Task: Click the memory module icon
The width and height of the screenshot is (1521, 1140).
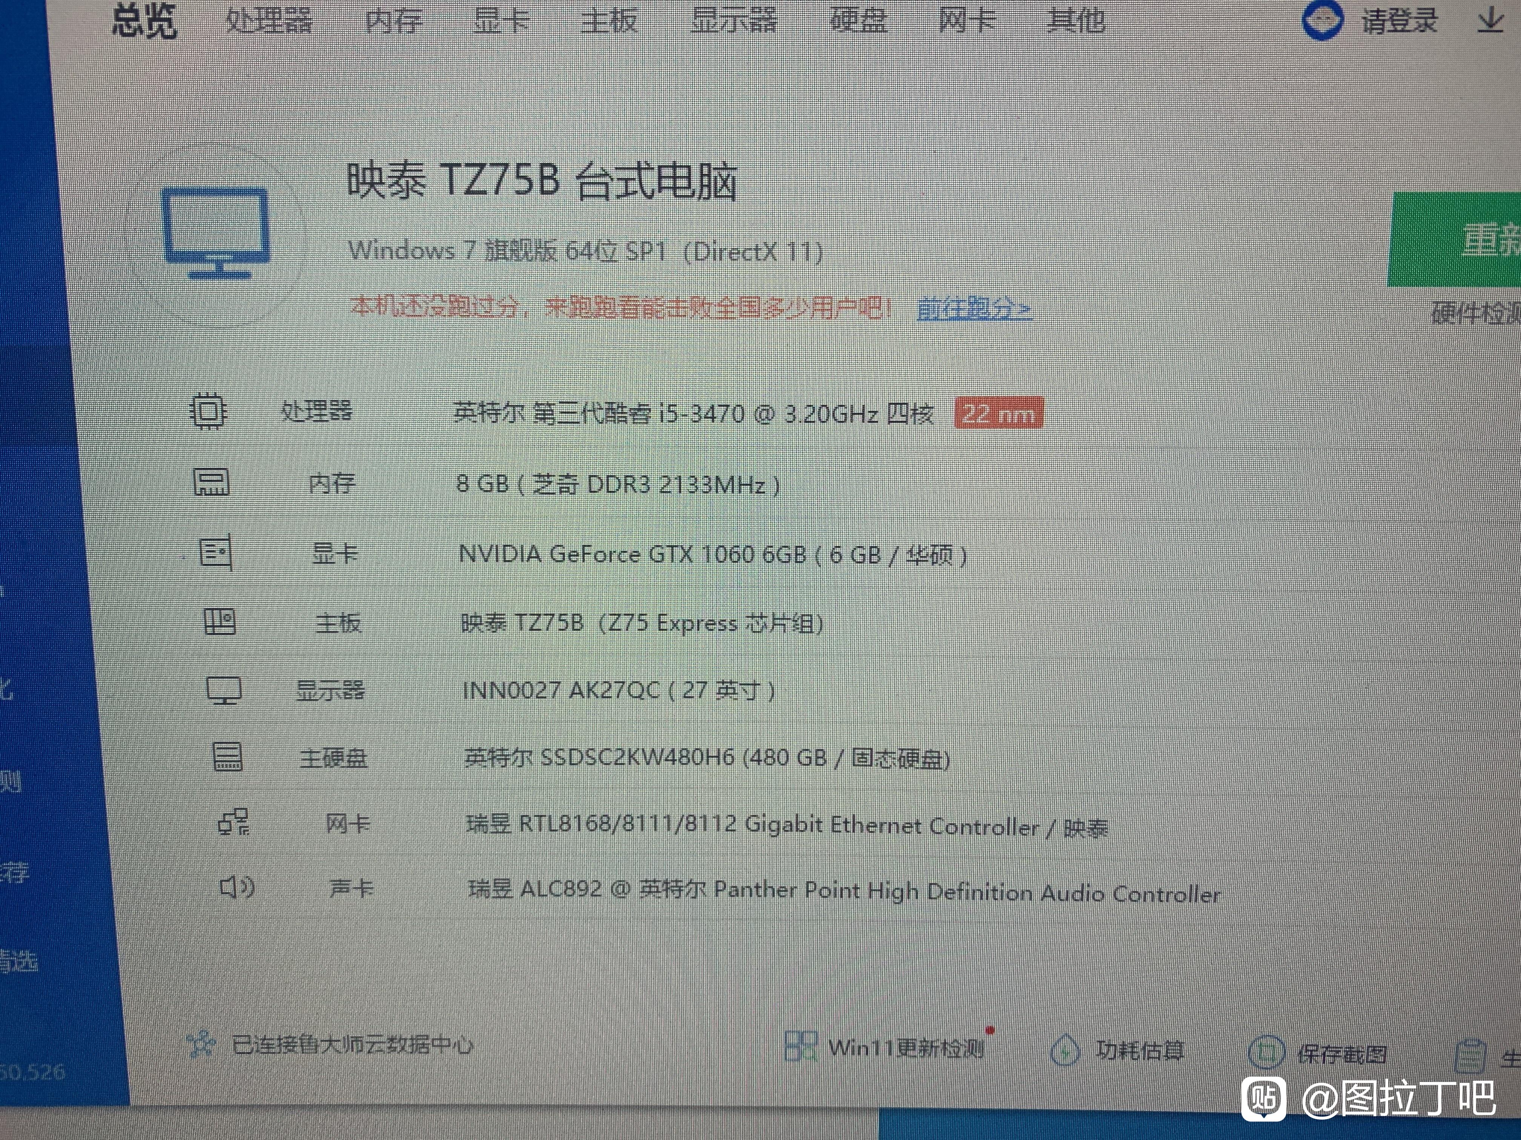Action: pyautogui.click(x=212, y=483)
